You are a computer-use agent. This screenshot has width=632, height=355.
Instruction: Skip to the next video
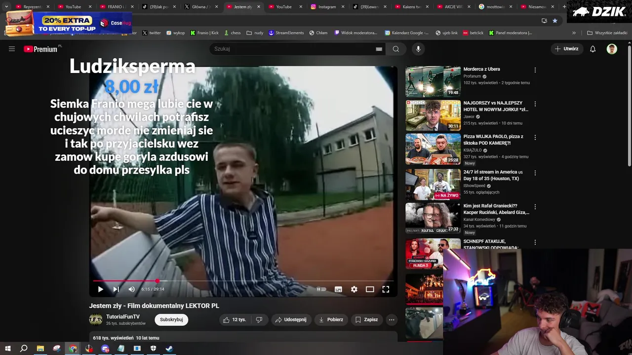click(116, 289)
